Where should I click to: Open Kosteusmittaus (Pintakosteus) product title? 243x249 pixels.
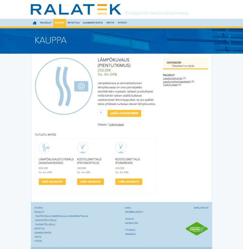coord(89,161)
